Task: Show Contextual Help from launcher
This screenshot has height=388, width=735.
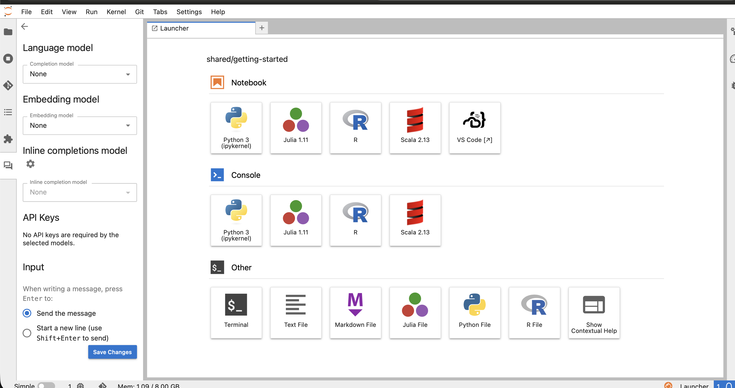Action: coord(594,313)
